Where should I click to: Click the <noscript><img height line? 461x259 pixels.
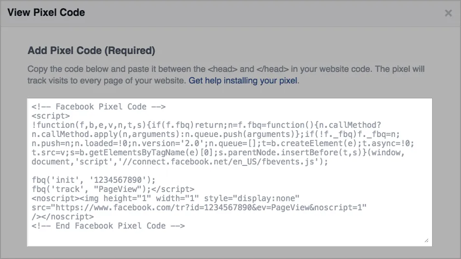[165, 198]
